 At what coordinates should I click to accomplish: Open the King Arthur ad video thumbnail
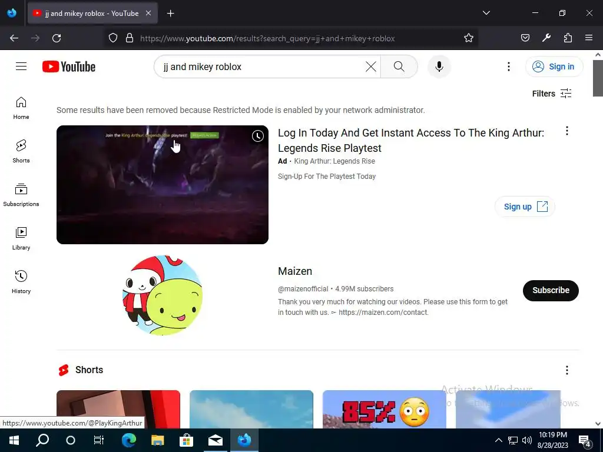click(163, 184)
